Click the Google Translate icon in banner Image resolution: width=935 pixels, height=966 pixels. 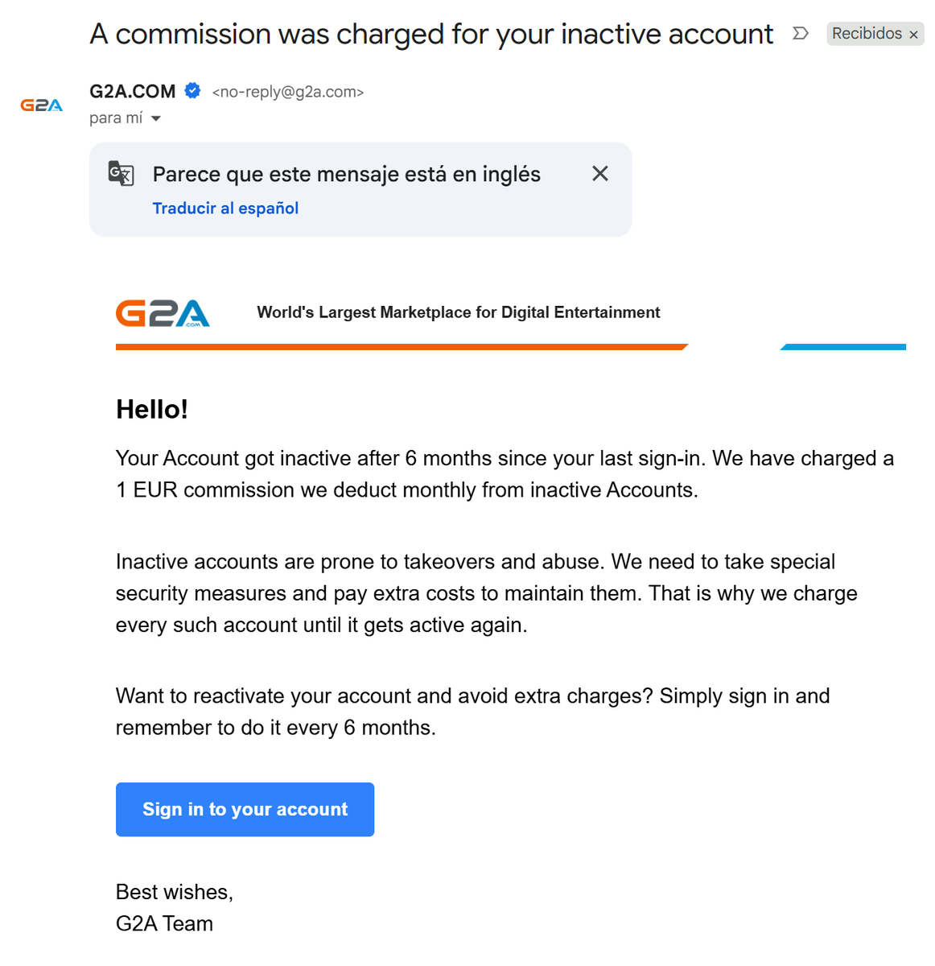coord(121,173)
